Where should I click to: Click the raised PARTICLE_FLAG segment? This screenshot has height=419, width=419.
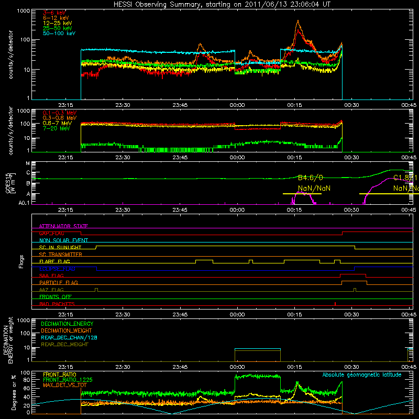coord(355,281)
